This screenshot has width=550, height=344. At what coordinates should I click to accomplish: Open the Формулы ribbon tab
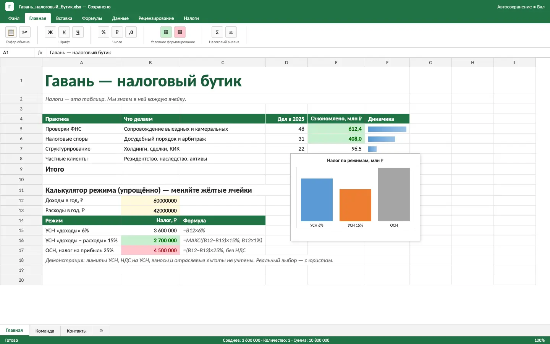pyautogui.click(x=92, y=18)
